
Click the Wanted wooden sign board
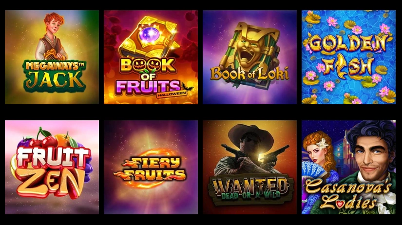click(251, 189)
